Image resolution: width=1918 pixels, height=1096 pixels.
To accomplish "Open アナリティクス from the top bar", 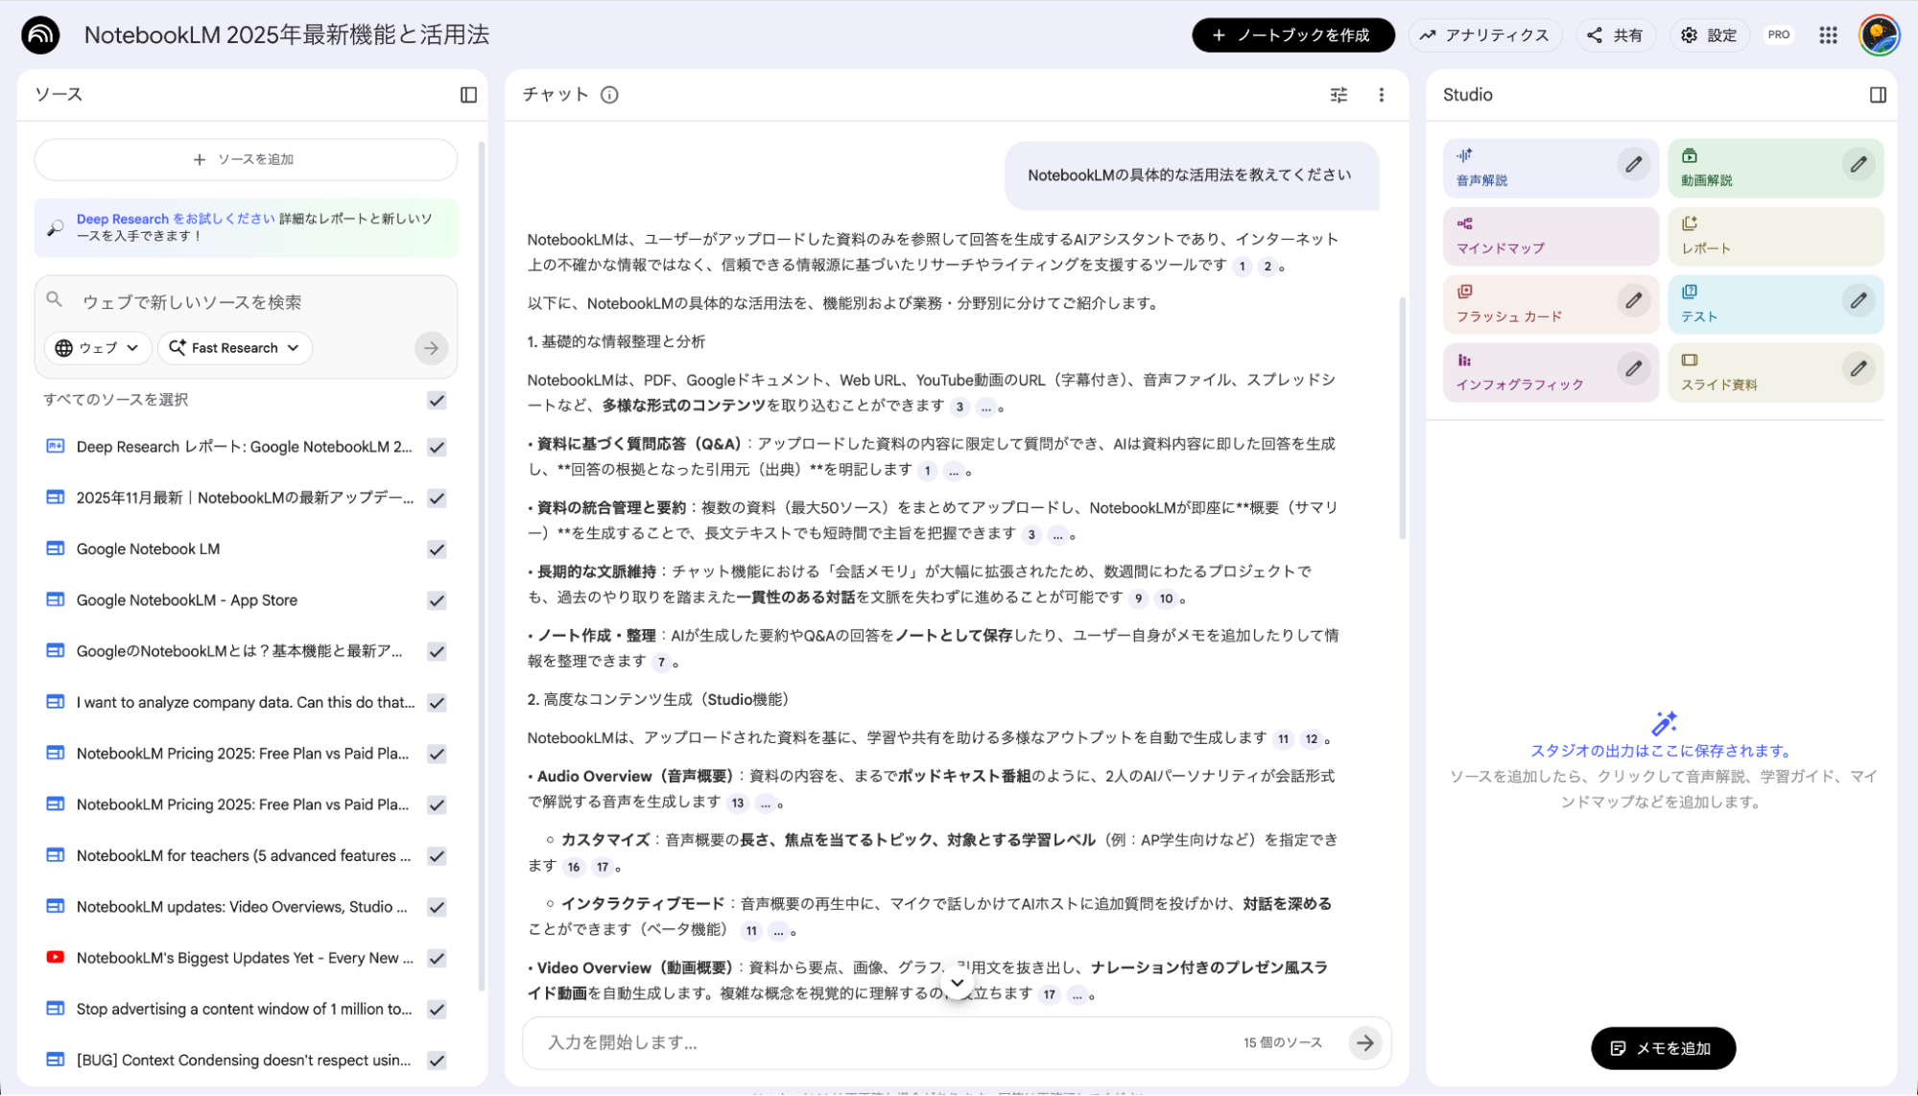I will click(1485, 35).
